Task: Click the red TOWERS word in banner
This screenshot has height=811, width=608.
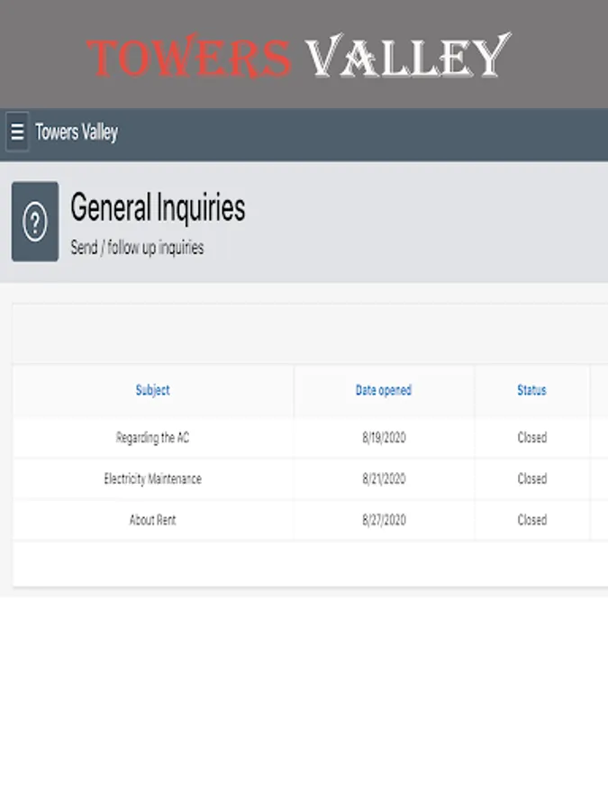Action: point(189,57)
